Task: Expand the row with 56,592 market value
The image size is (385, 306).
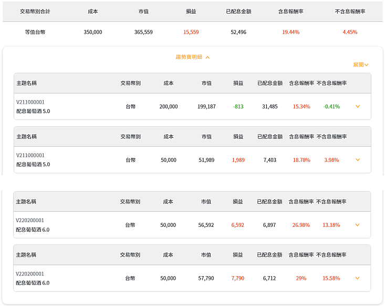Action: [357, 225]
